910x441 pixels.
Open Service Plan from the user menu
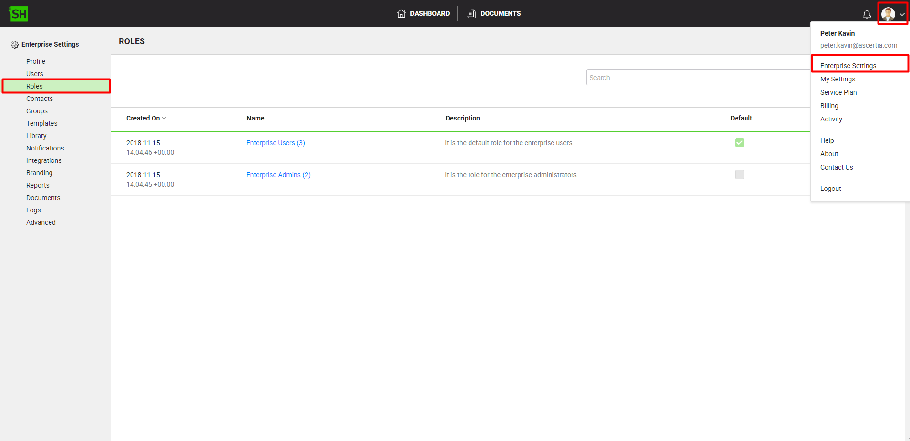pos(838,92)
